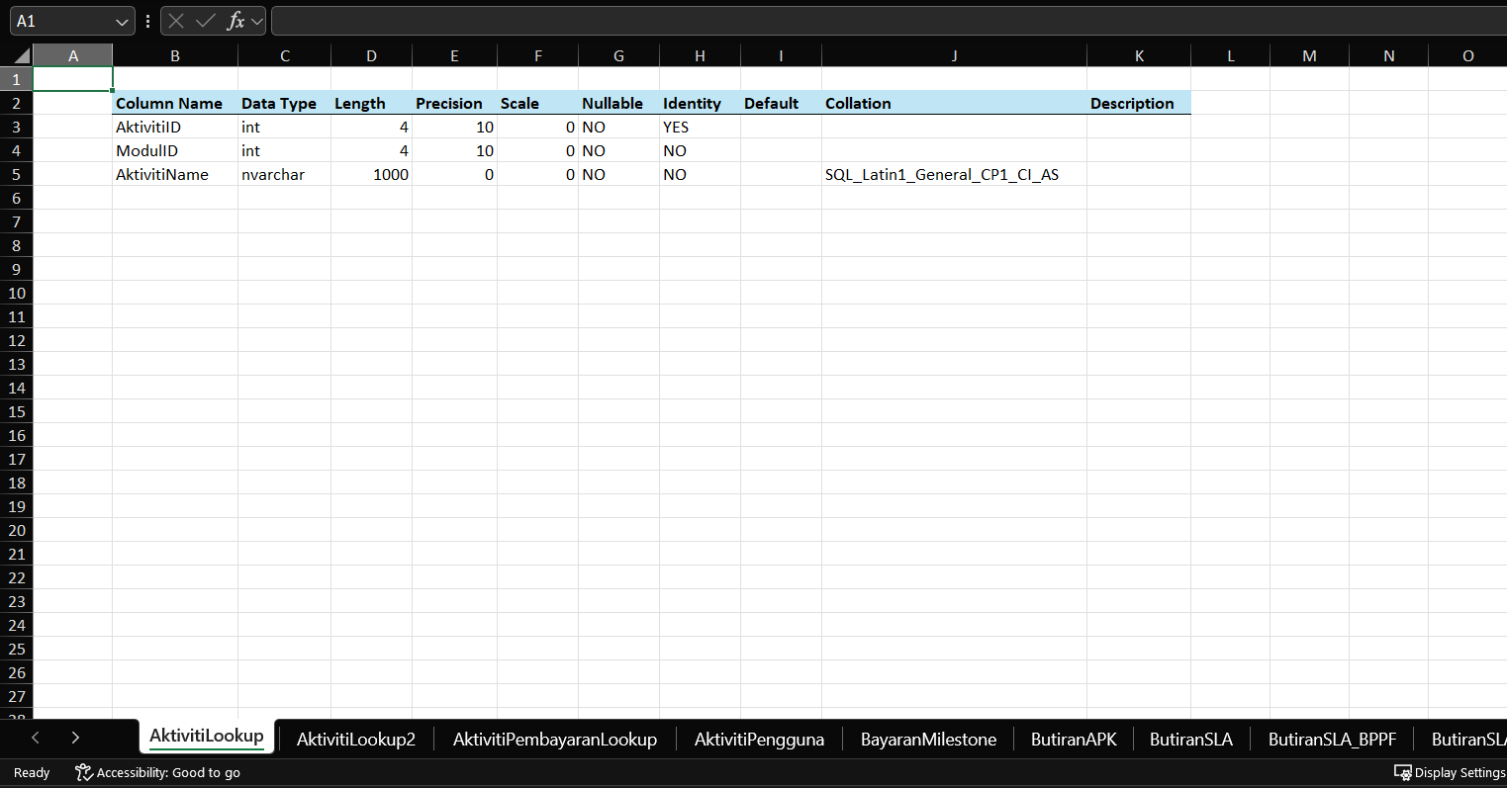Click in the formula bar input field
Screen dimensions: 1507x788
pyautogui.click(x=881, y=21)
